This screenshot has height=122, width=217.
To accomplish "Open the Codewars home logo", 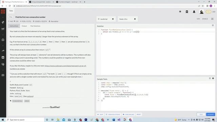I will 3,12.
